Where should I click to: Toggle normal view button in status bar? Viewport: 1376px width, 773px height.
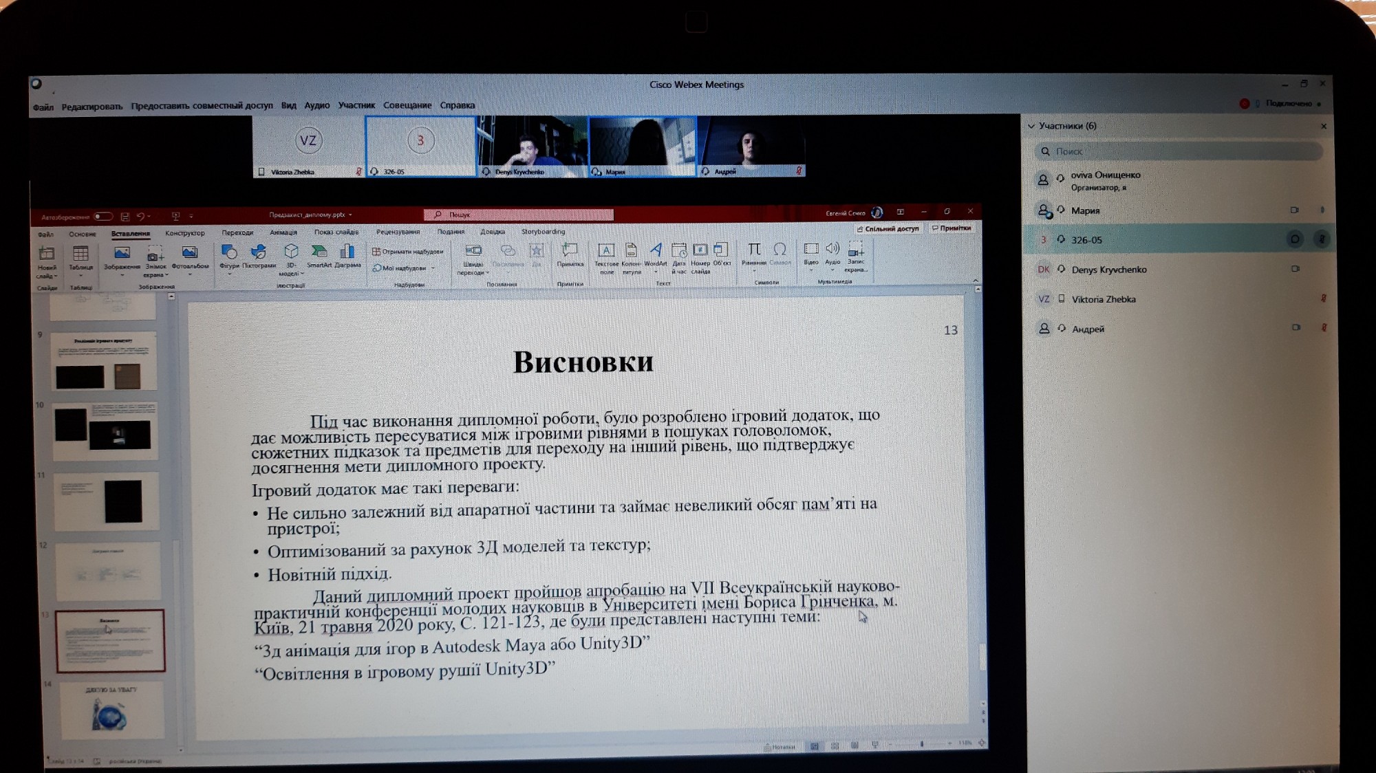[815, 746]
